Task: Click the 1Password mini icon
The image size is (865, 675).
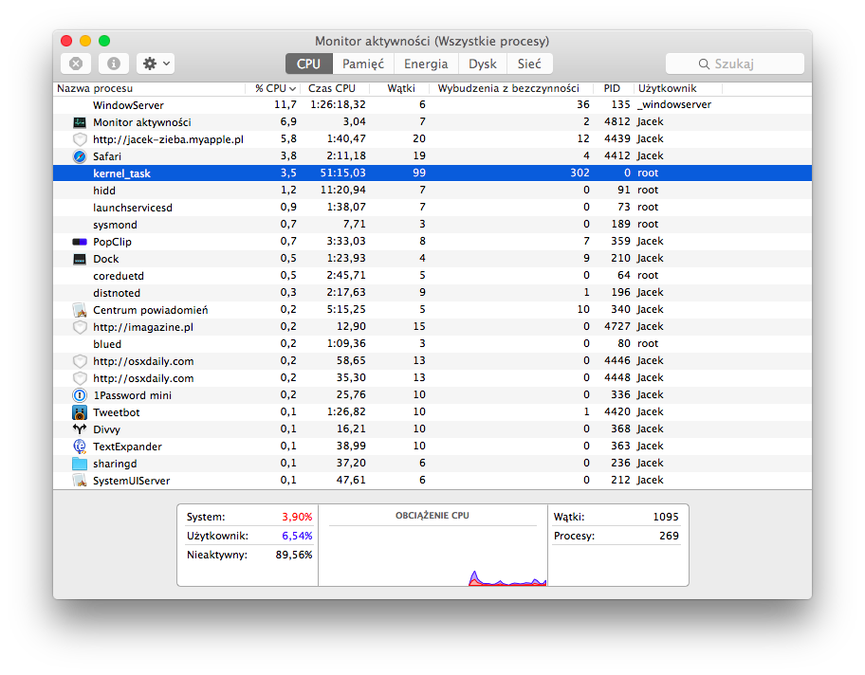Action: pyautogui.click(x=80, y=395)
